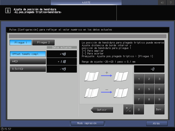This screenshot has width=175, height=131.
Task: Click the minus fold shortening illustration
Action: click(x=106, y=93)
